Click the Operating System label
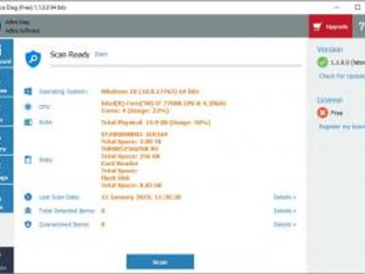 (63, 92)
